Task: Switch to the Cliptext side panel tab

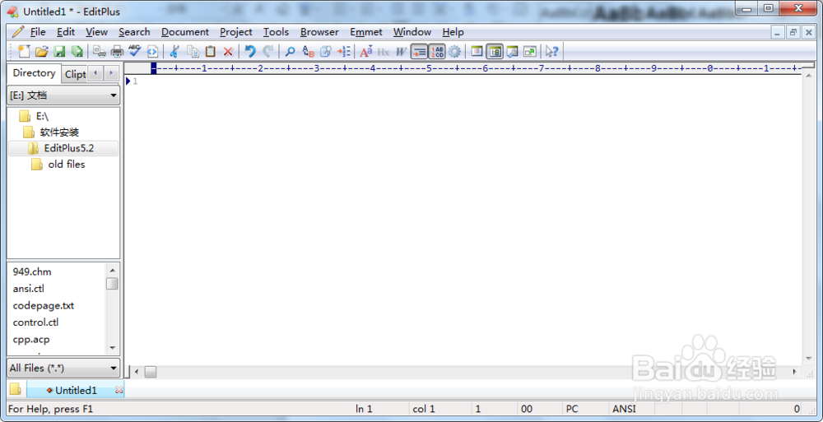Action: [x=75, y=75]
